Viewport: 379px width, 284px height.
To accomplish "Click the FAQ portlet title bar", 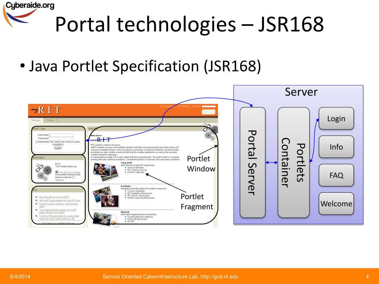I will tap(58, 190).
